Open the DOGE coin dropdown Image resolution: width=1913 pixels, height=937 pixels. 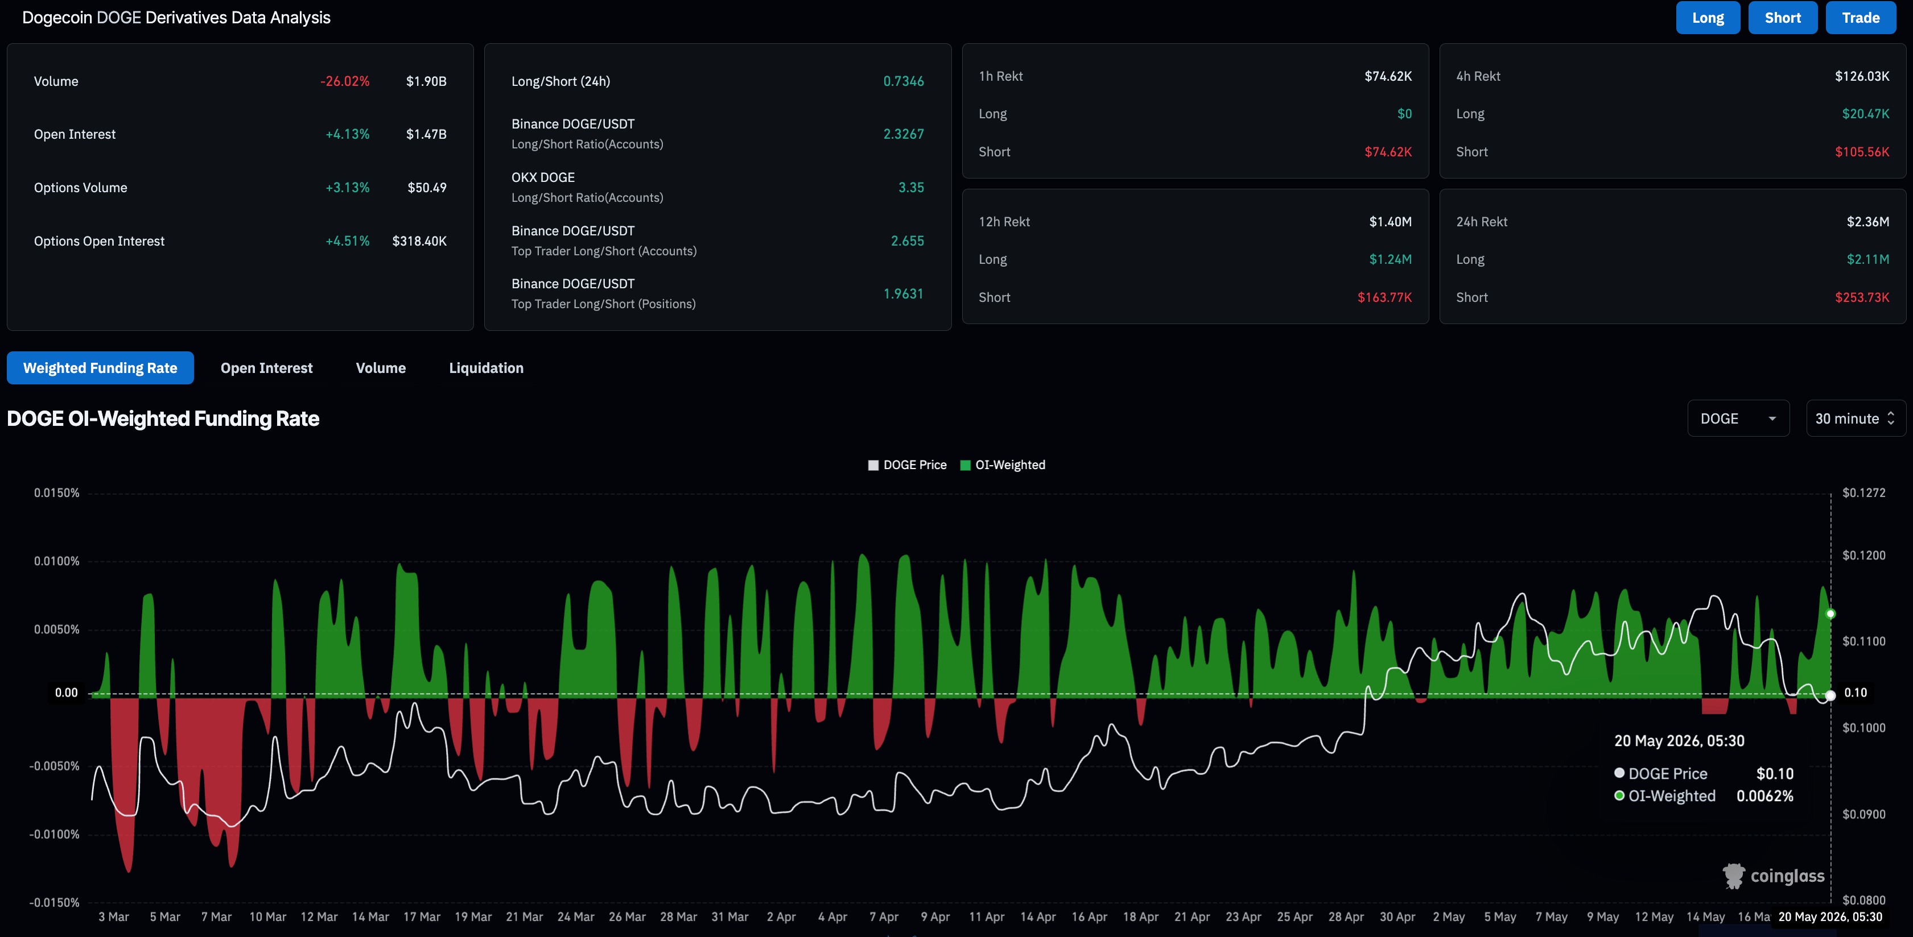1738,418
